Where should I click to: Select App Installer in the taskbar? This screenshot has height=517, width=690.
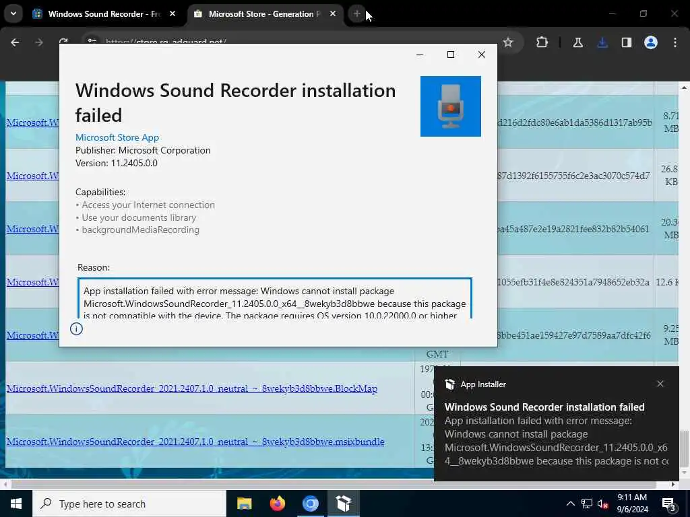(343, 504)
